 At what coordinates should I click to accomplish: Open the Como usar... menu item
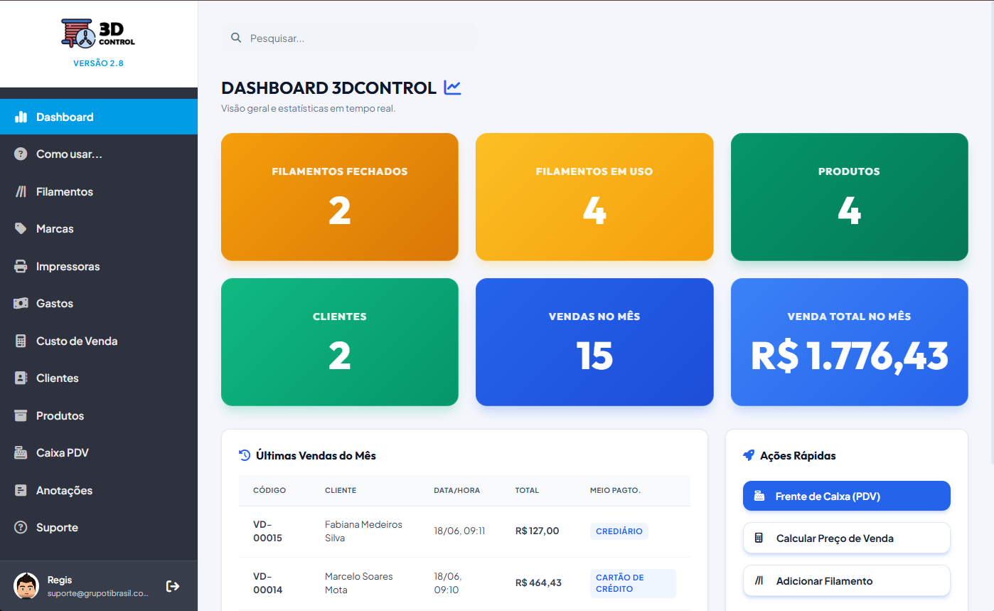[99, 154]
